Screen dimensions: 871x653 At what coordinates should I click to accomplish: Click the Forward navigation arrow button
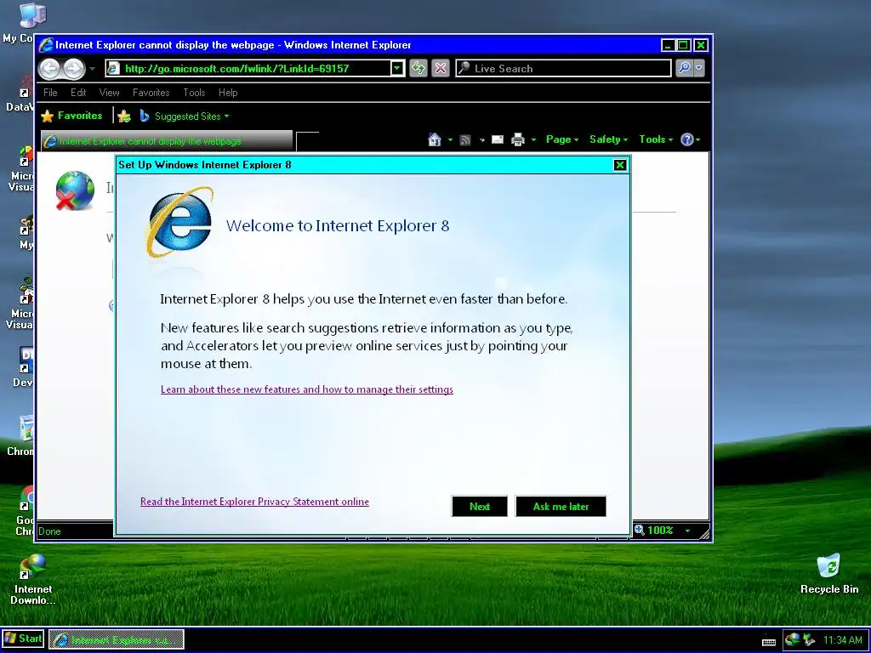click(73, 68)
